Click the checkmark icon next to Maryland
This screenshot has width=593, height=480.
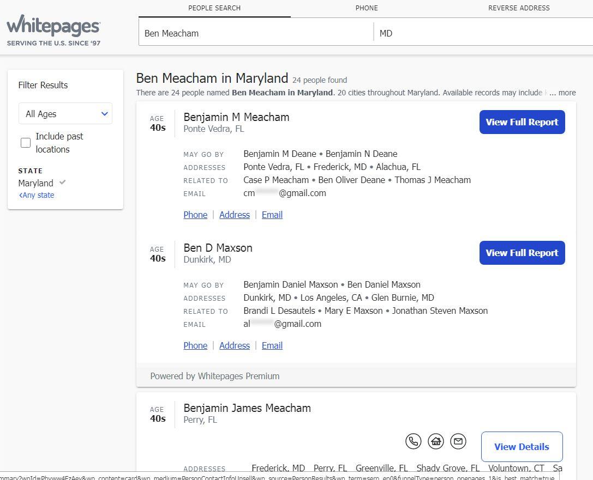click(63, 183)
